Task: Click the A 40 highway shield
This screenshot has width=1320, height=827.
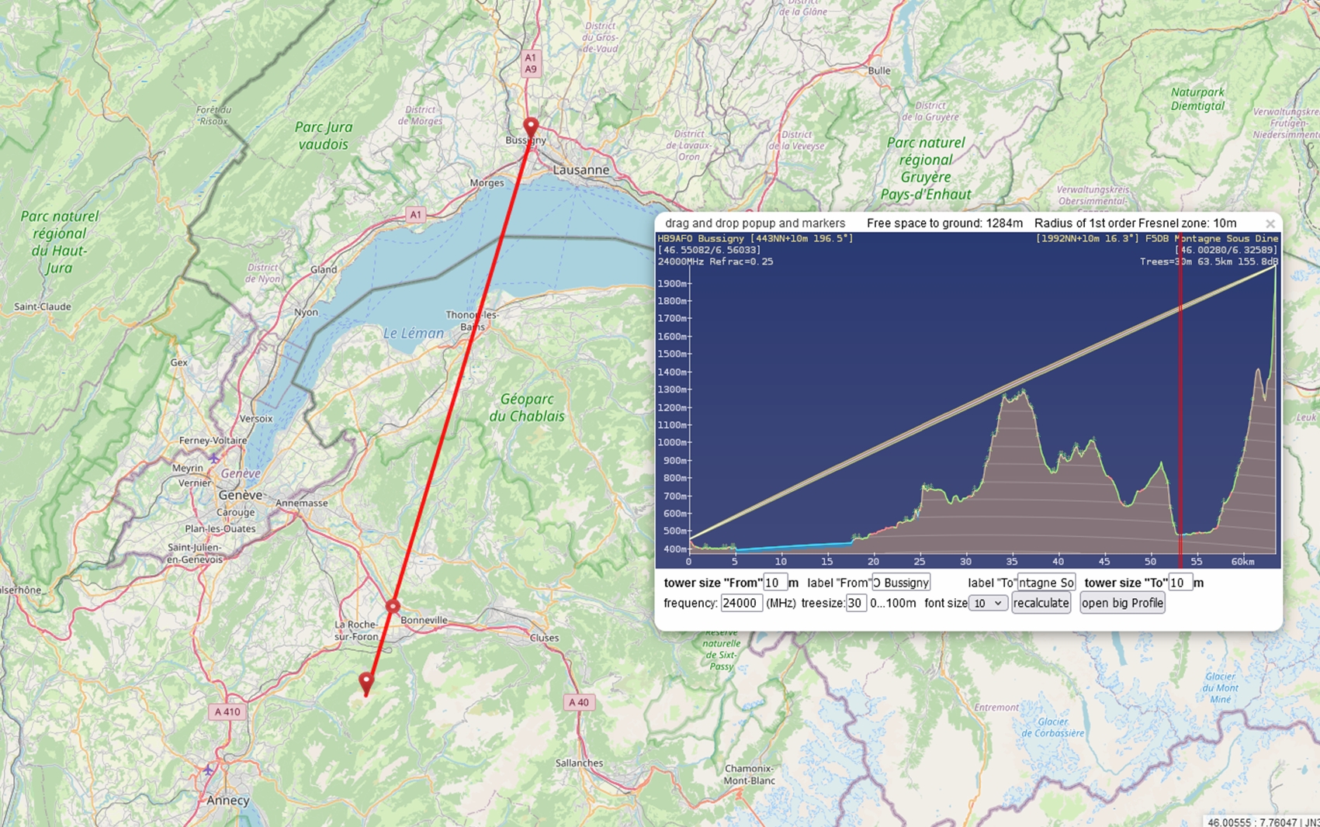Action: click(579, 702)
